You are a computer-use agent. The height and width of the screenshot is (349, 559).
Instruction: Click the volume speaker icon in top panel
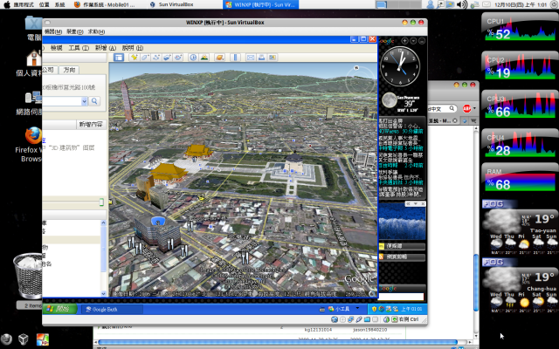(x=461, y=4)
